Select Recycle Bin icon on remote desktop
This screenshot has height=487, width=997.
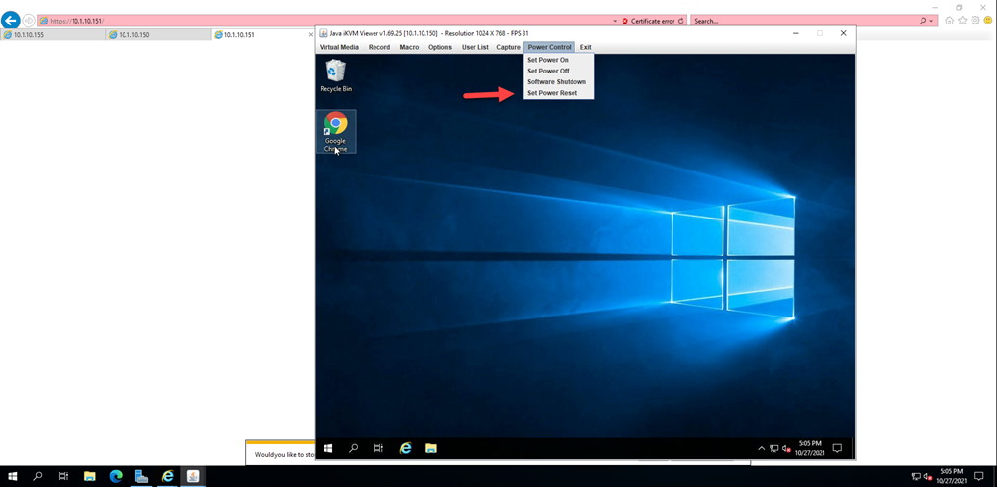335,75
